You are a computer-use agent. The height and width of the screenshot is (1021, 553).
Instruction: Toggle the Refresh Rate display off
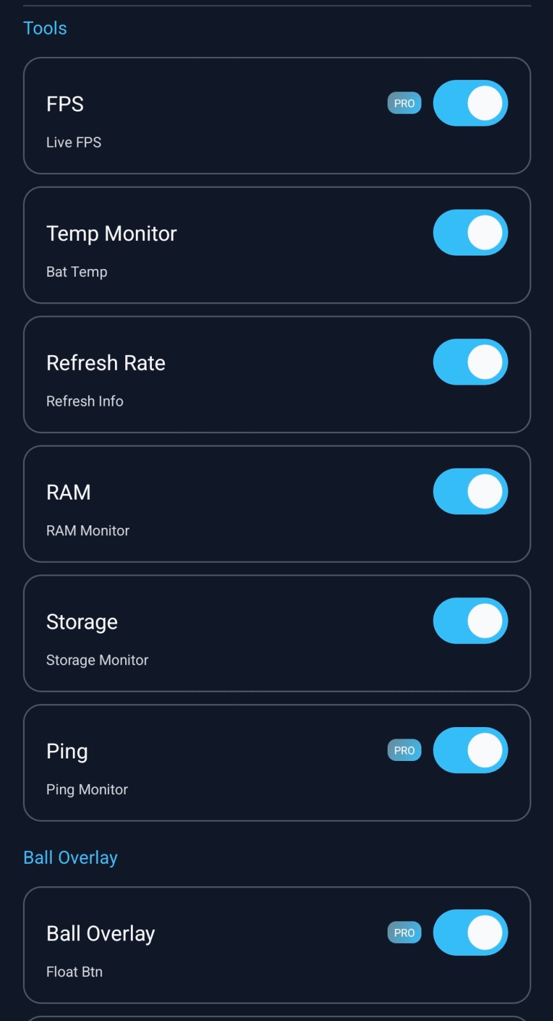click(471, 362)
